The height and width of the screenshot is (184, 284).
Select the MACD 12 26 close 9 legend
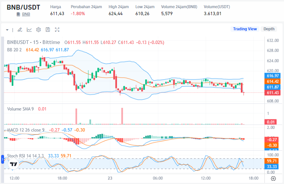pyautogui.click(x=26, y=130)
